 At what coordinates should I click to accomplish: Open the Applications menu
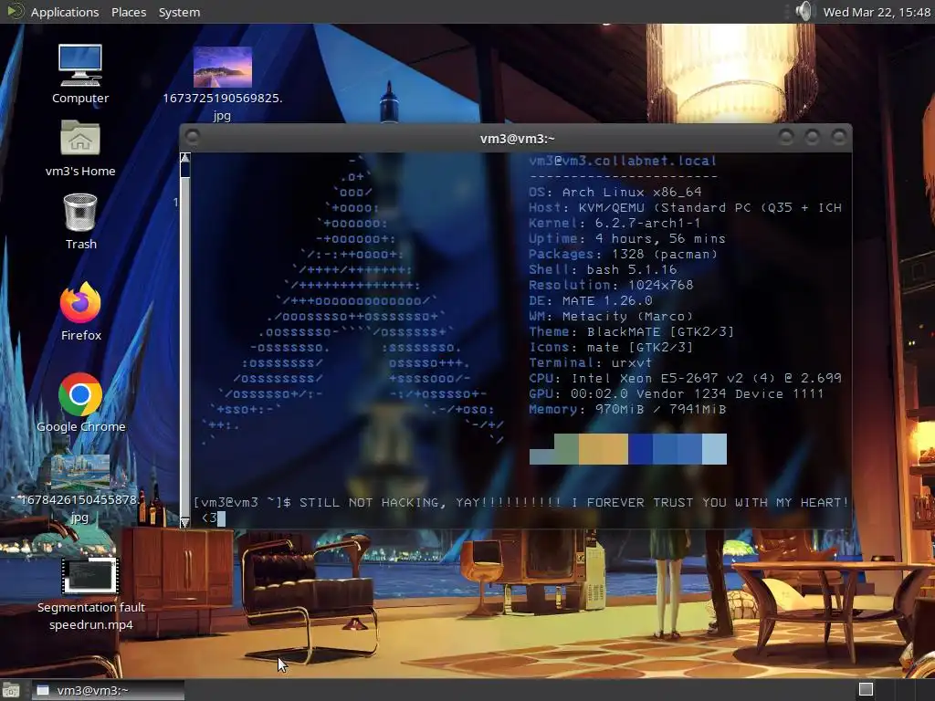point(65,12)
